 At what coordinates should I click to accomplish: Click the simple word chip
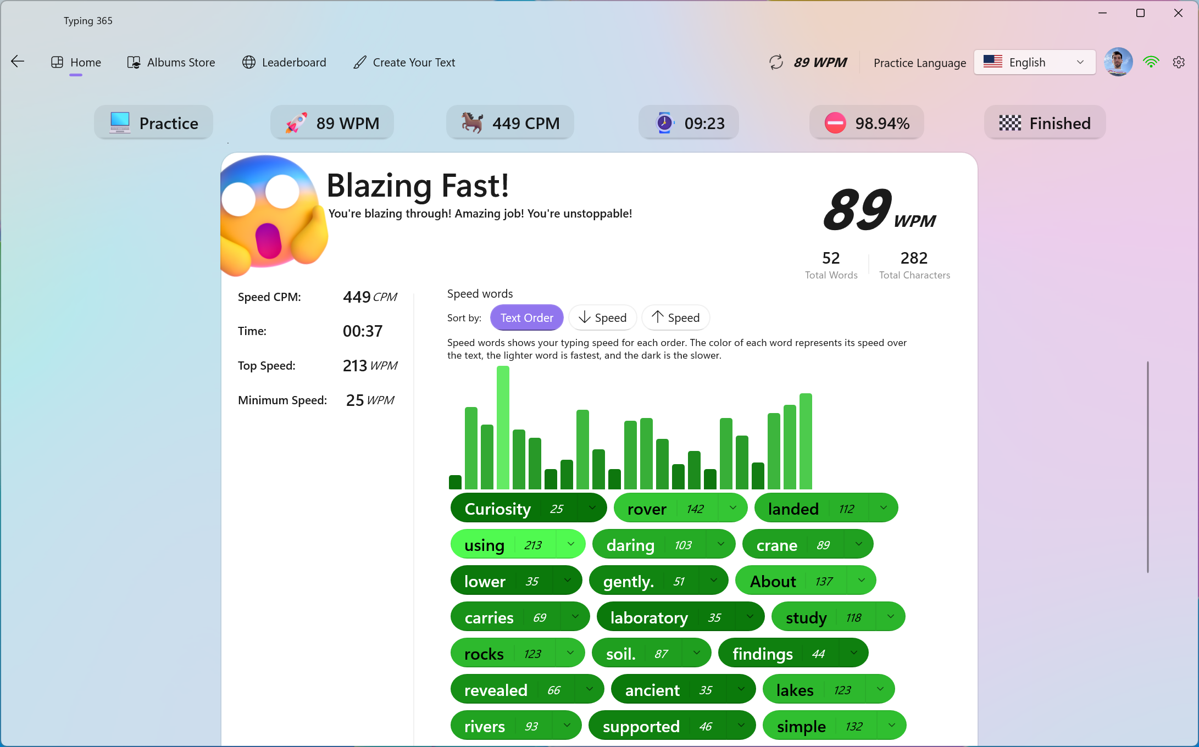click(x=834, y=726)
